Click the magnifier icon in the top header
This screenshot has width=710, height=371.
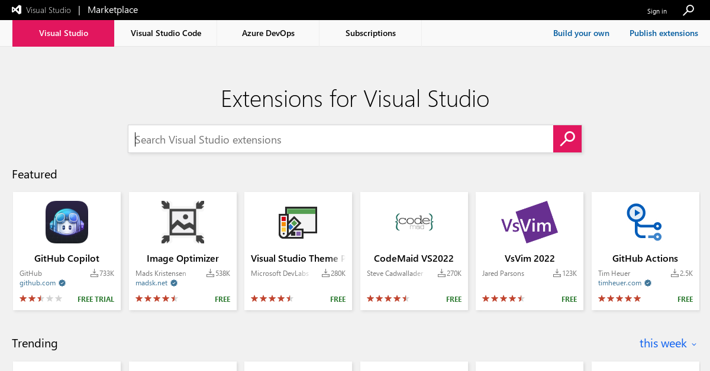(688, 10)
